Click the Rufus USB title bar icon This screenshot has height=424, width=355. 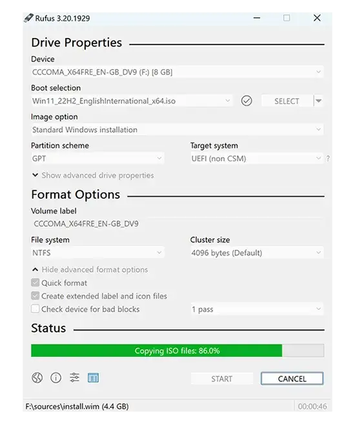click(x=28, y=18)
